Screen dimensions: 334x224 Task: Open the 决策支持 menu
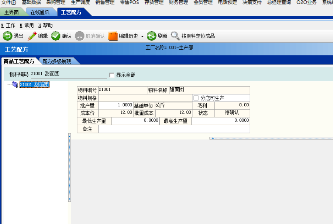pyautogui.click(x=252, y=2)
